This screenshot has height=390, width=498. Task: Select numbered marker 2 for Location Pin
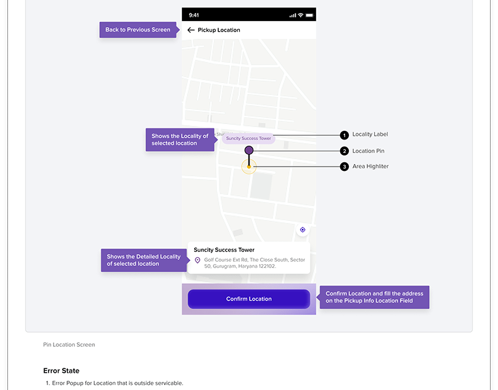(x=345, y=151)
